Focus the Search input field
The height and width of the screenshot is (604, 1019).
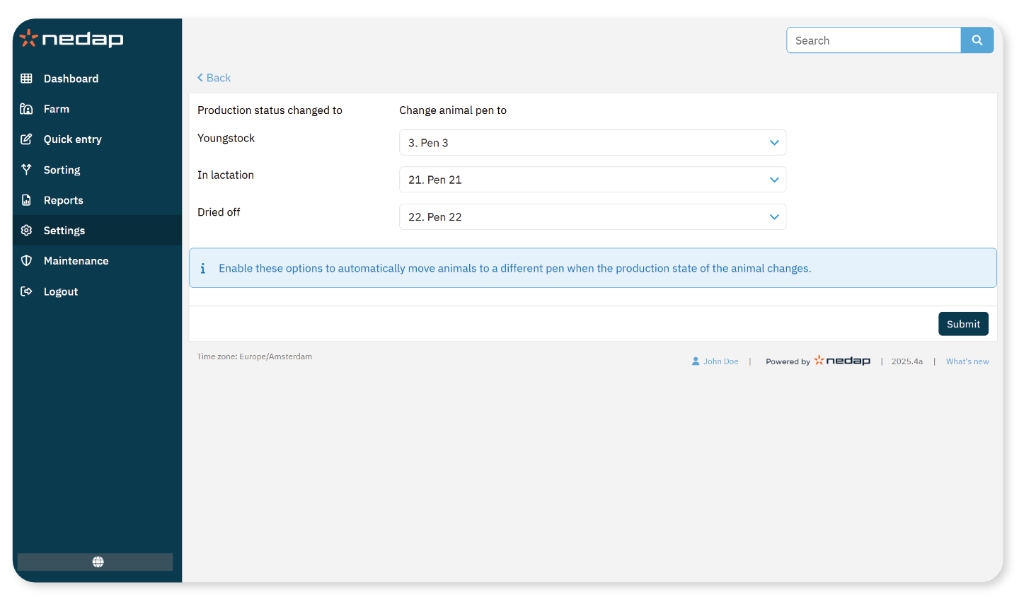tap(873, 40)
